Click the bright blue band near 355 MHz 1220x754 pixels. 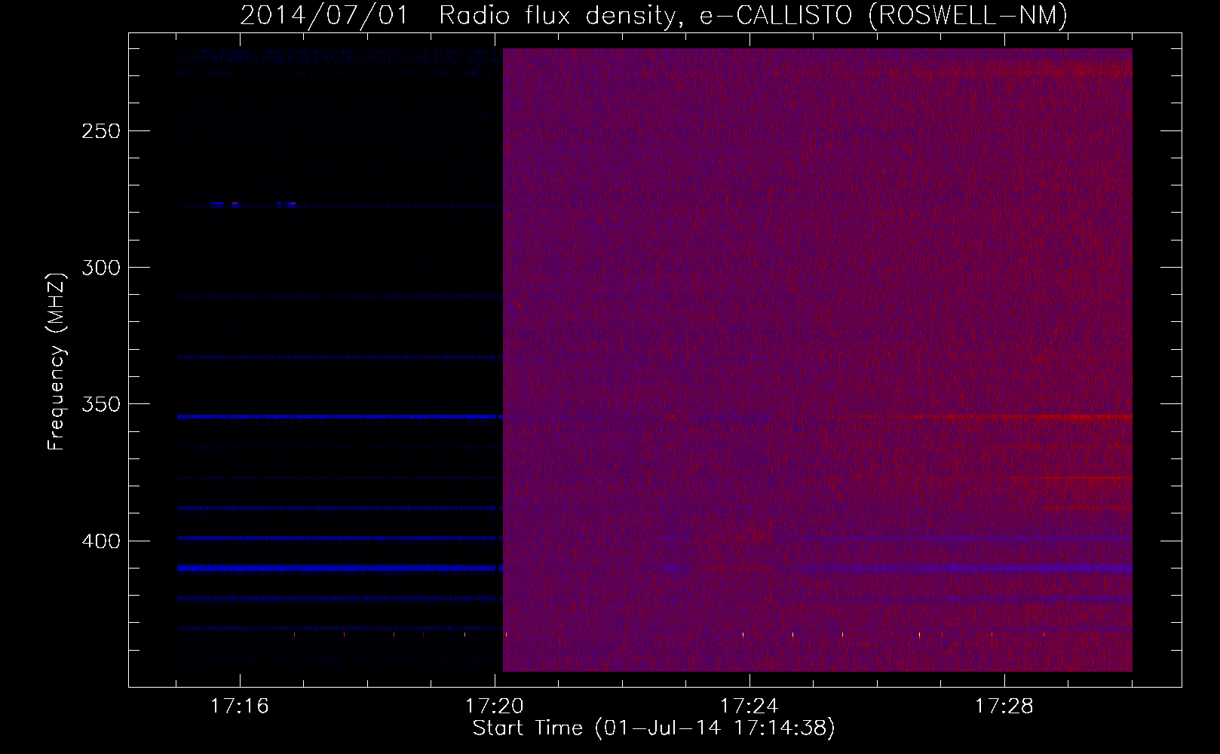340,416
